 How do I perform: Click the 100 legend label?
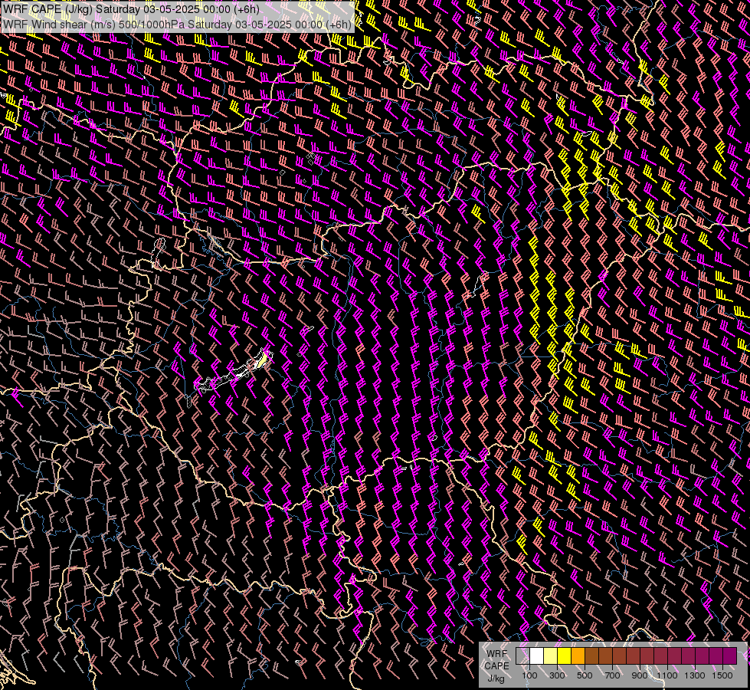coord(529,675)
